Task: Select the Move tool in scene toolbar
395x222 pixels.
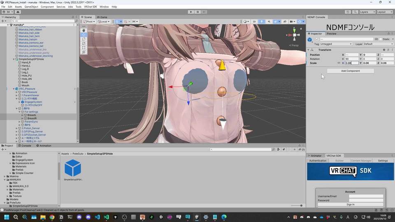Action: point(84,35)
